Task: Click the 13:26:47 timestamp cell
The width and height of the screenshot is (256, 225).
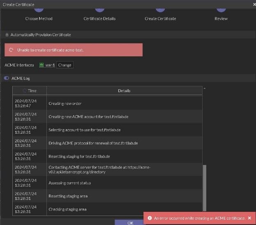Action: click(30, 103)
